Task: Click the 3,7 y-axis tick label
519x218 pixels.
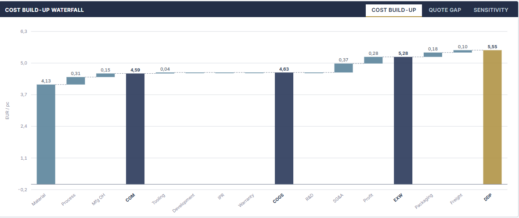Action: tap(24, 95)
